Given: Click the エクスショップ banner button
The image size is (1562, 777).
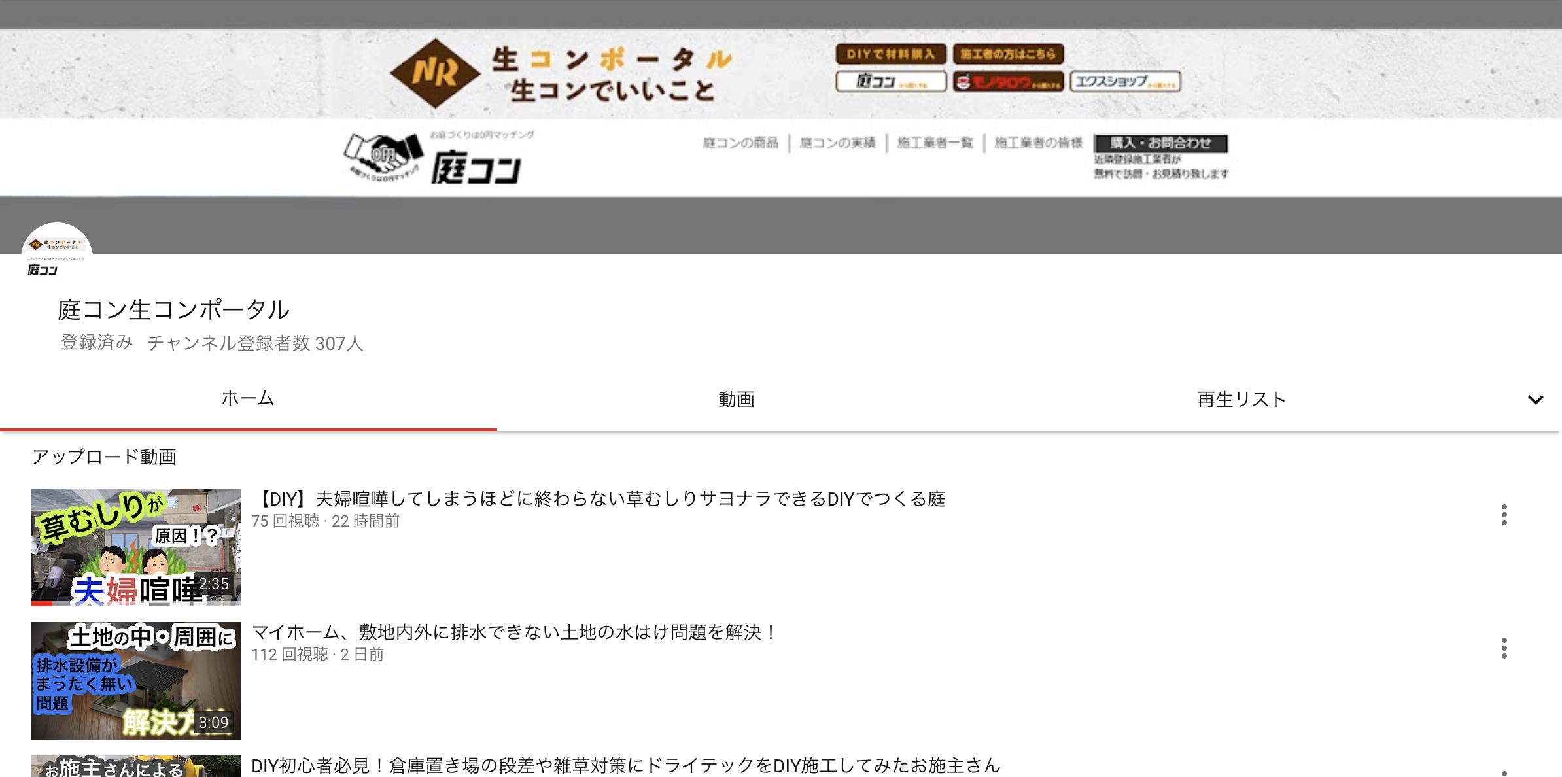Looking at the screenshot, I should (1125, 82).
